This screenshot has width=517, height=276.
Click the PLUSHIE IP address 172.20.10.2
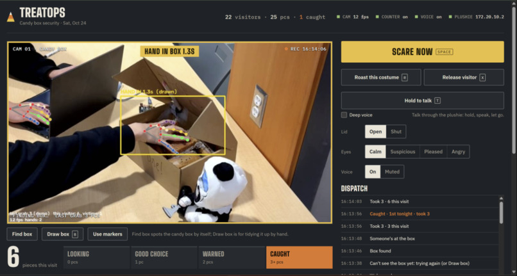click(489, 17)
